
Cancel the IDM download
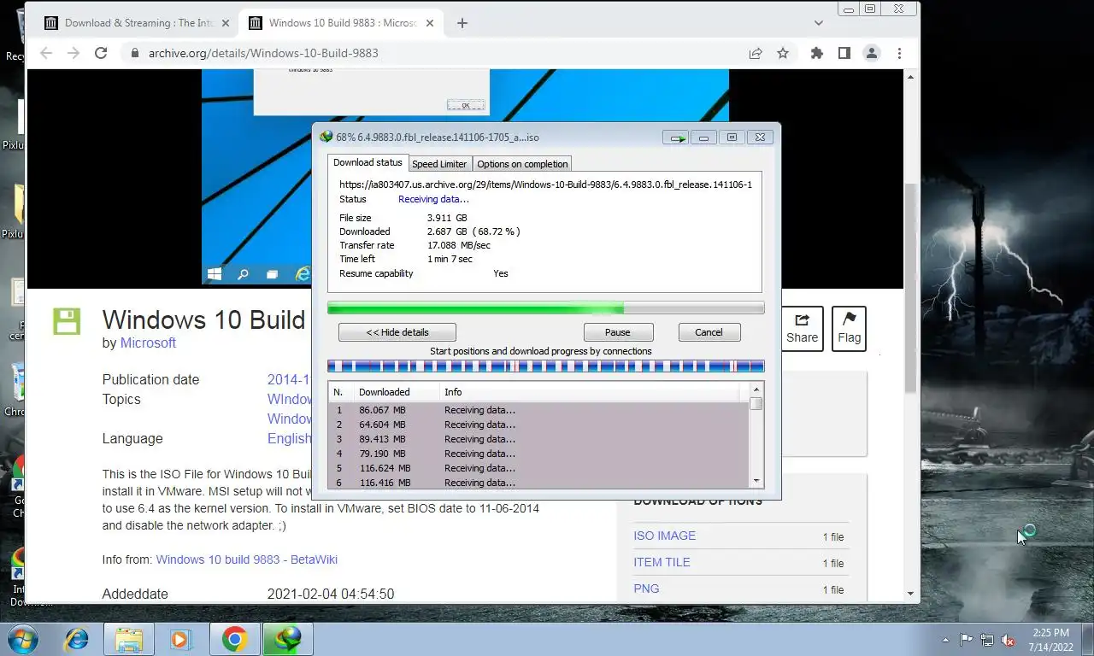click(x=709, y=332)
